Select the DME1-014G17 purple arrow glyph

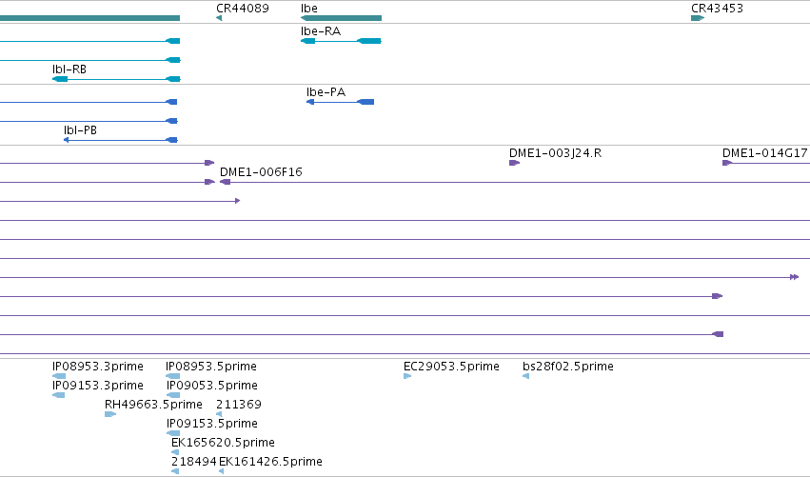coord(727,163)
